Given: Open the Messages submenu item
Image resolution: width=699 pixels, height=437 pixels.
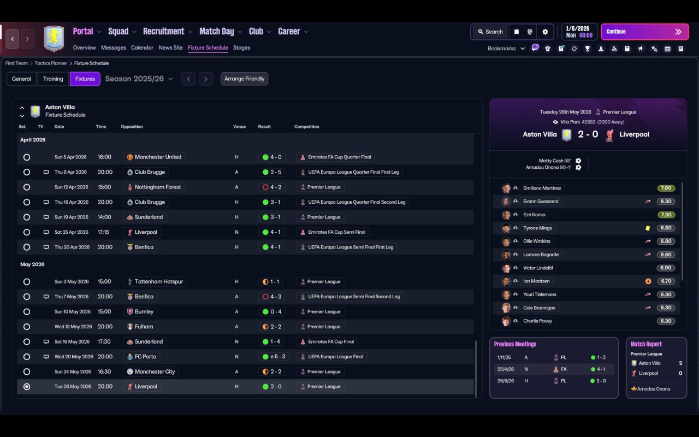Looking at the screenshot, I should 114,48.
